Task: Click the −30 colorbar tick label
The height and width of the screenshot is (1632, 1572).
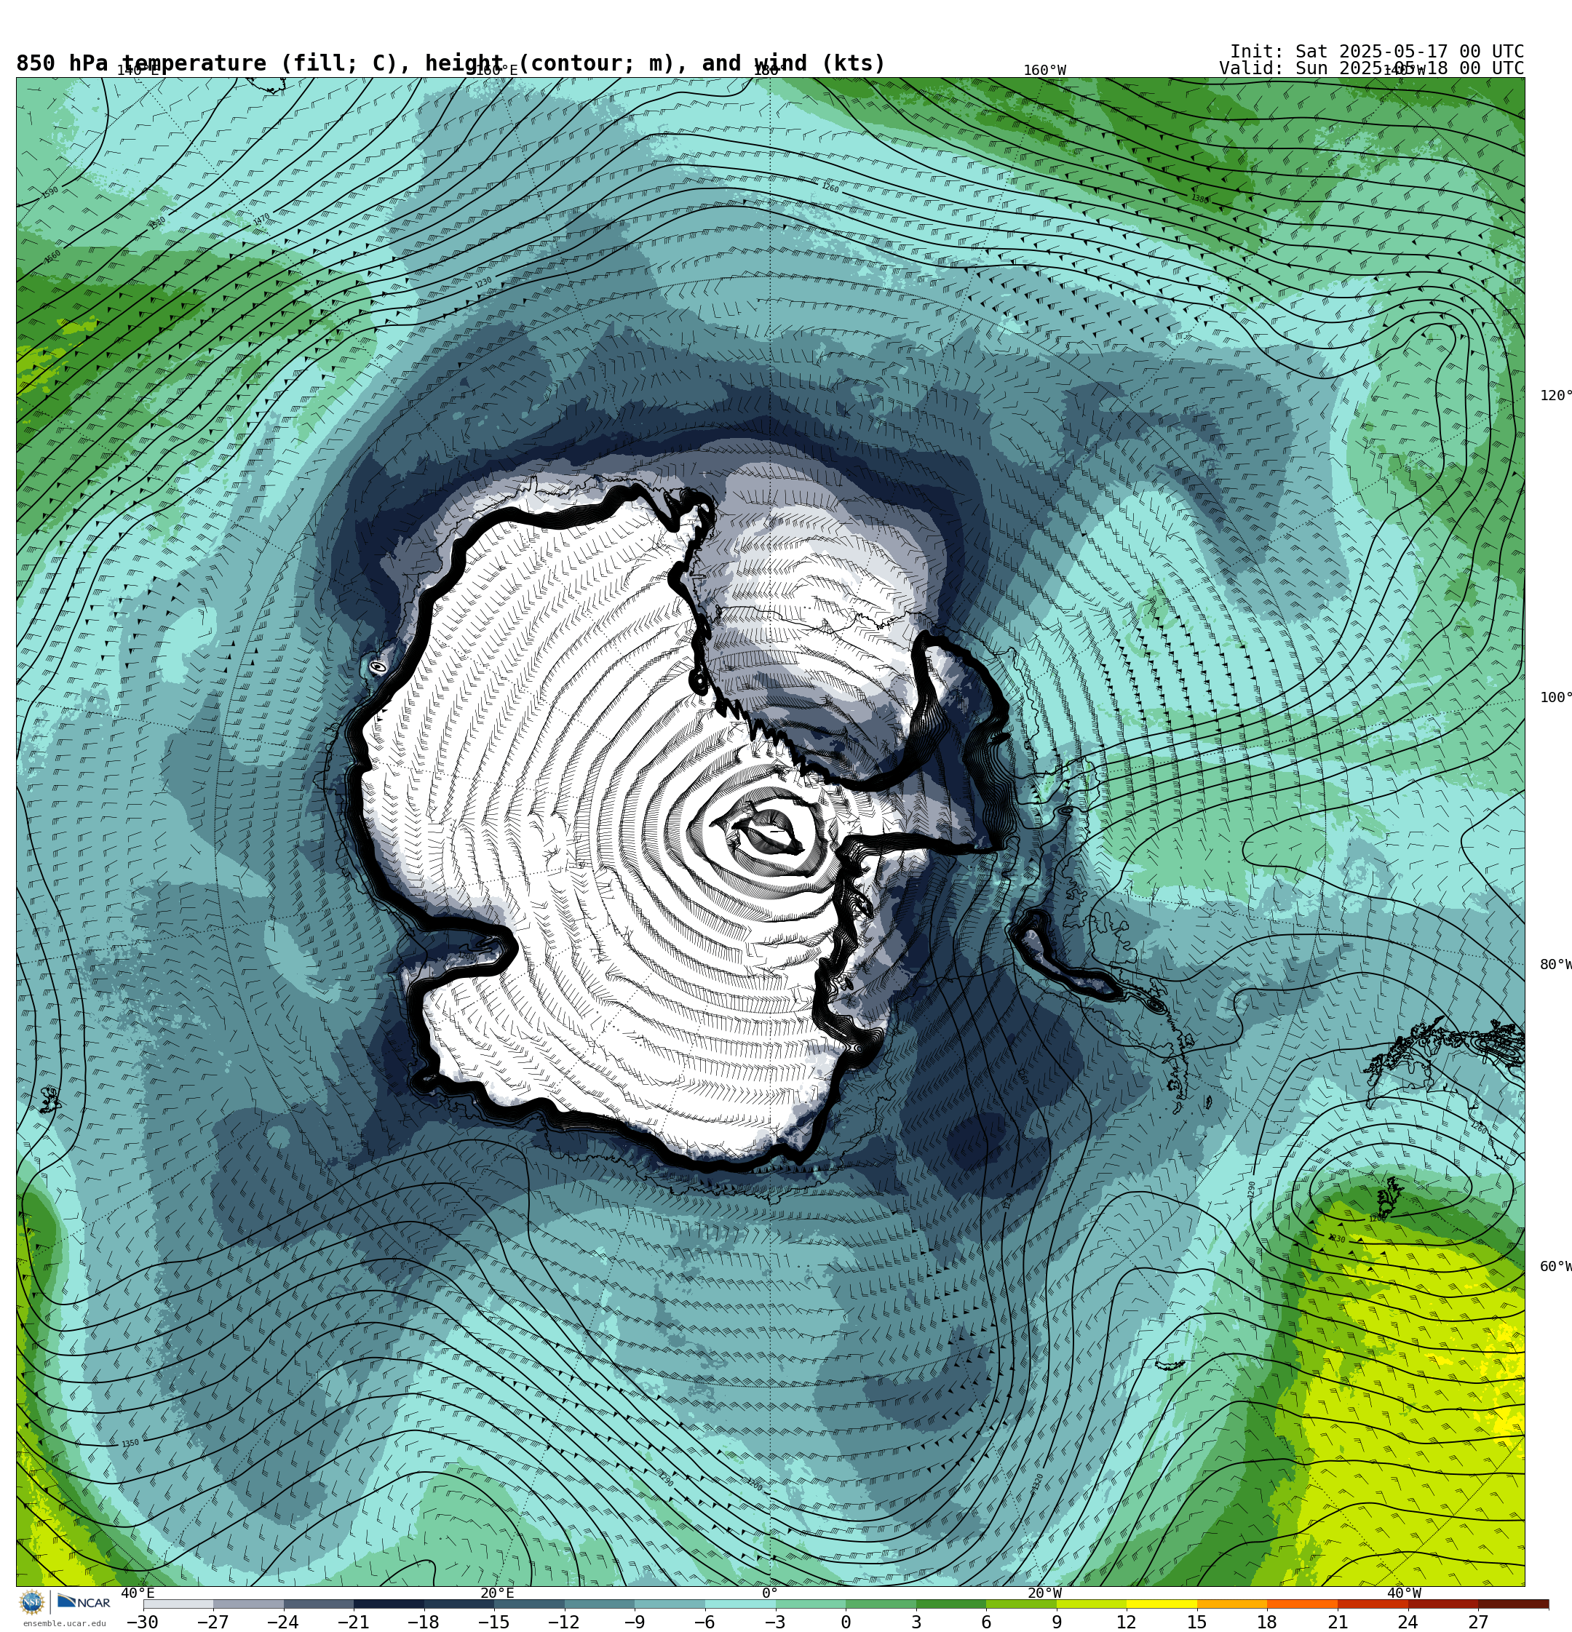Action: tap(143, 1622)
